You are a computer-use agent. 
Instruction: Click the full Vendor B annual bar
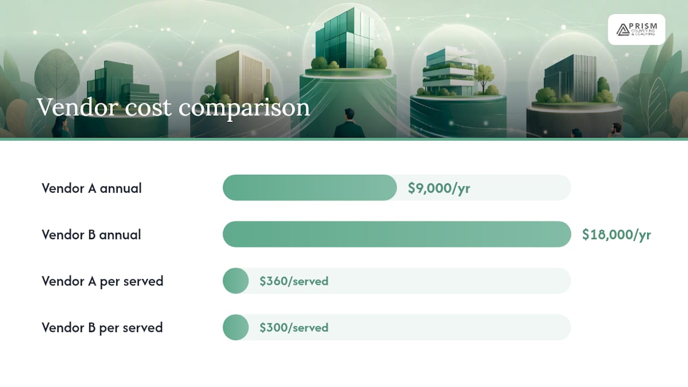[397, 234]
